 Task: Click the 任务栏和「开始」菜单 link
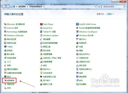52,58
